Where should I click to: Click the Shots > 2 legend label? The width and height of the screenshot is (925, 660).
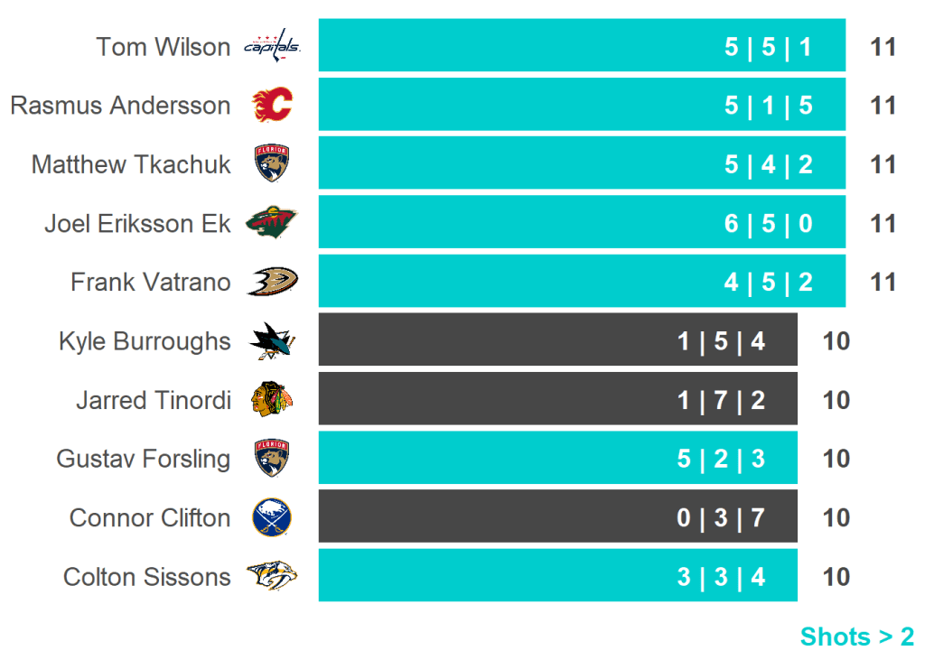856,637
